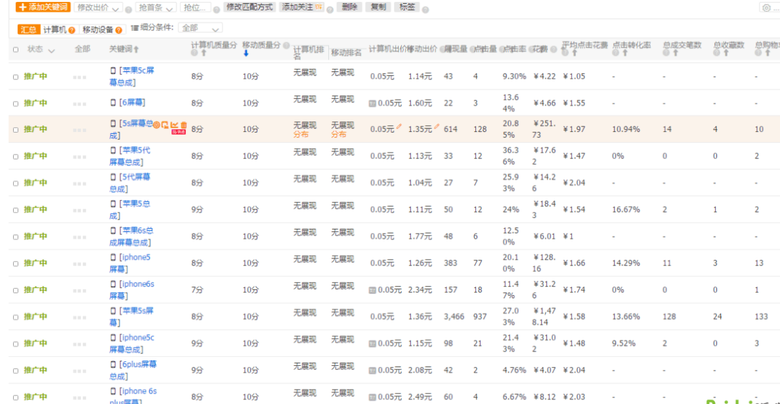
Task: Sort by 计算机质量分 arrow
Action: pyautogui.click(x=204, y=53)
